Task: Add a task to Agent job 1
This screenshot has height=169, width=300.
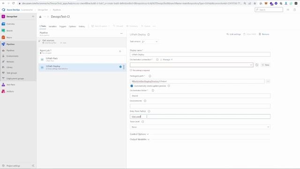Action: [120, 51]
